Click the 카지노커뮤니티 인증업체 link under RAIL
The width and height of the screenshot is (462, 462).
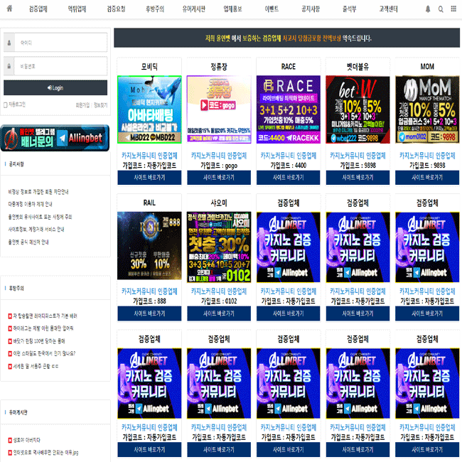[x=149, y=291]
